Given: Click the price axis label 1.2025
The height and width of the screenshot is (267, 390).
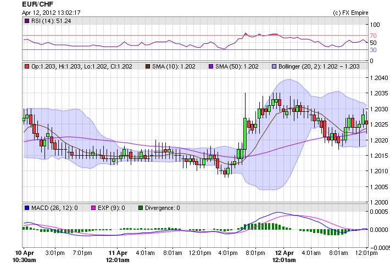Looking at the screenshot, I should pos(379,124).
